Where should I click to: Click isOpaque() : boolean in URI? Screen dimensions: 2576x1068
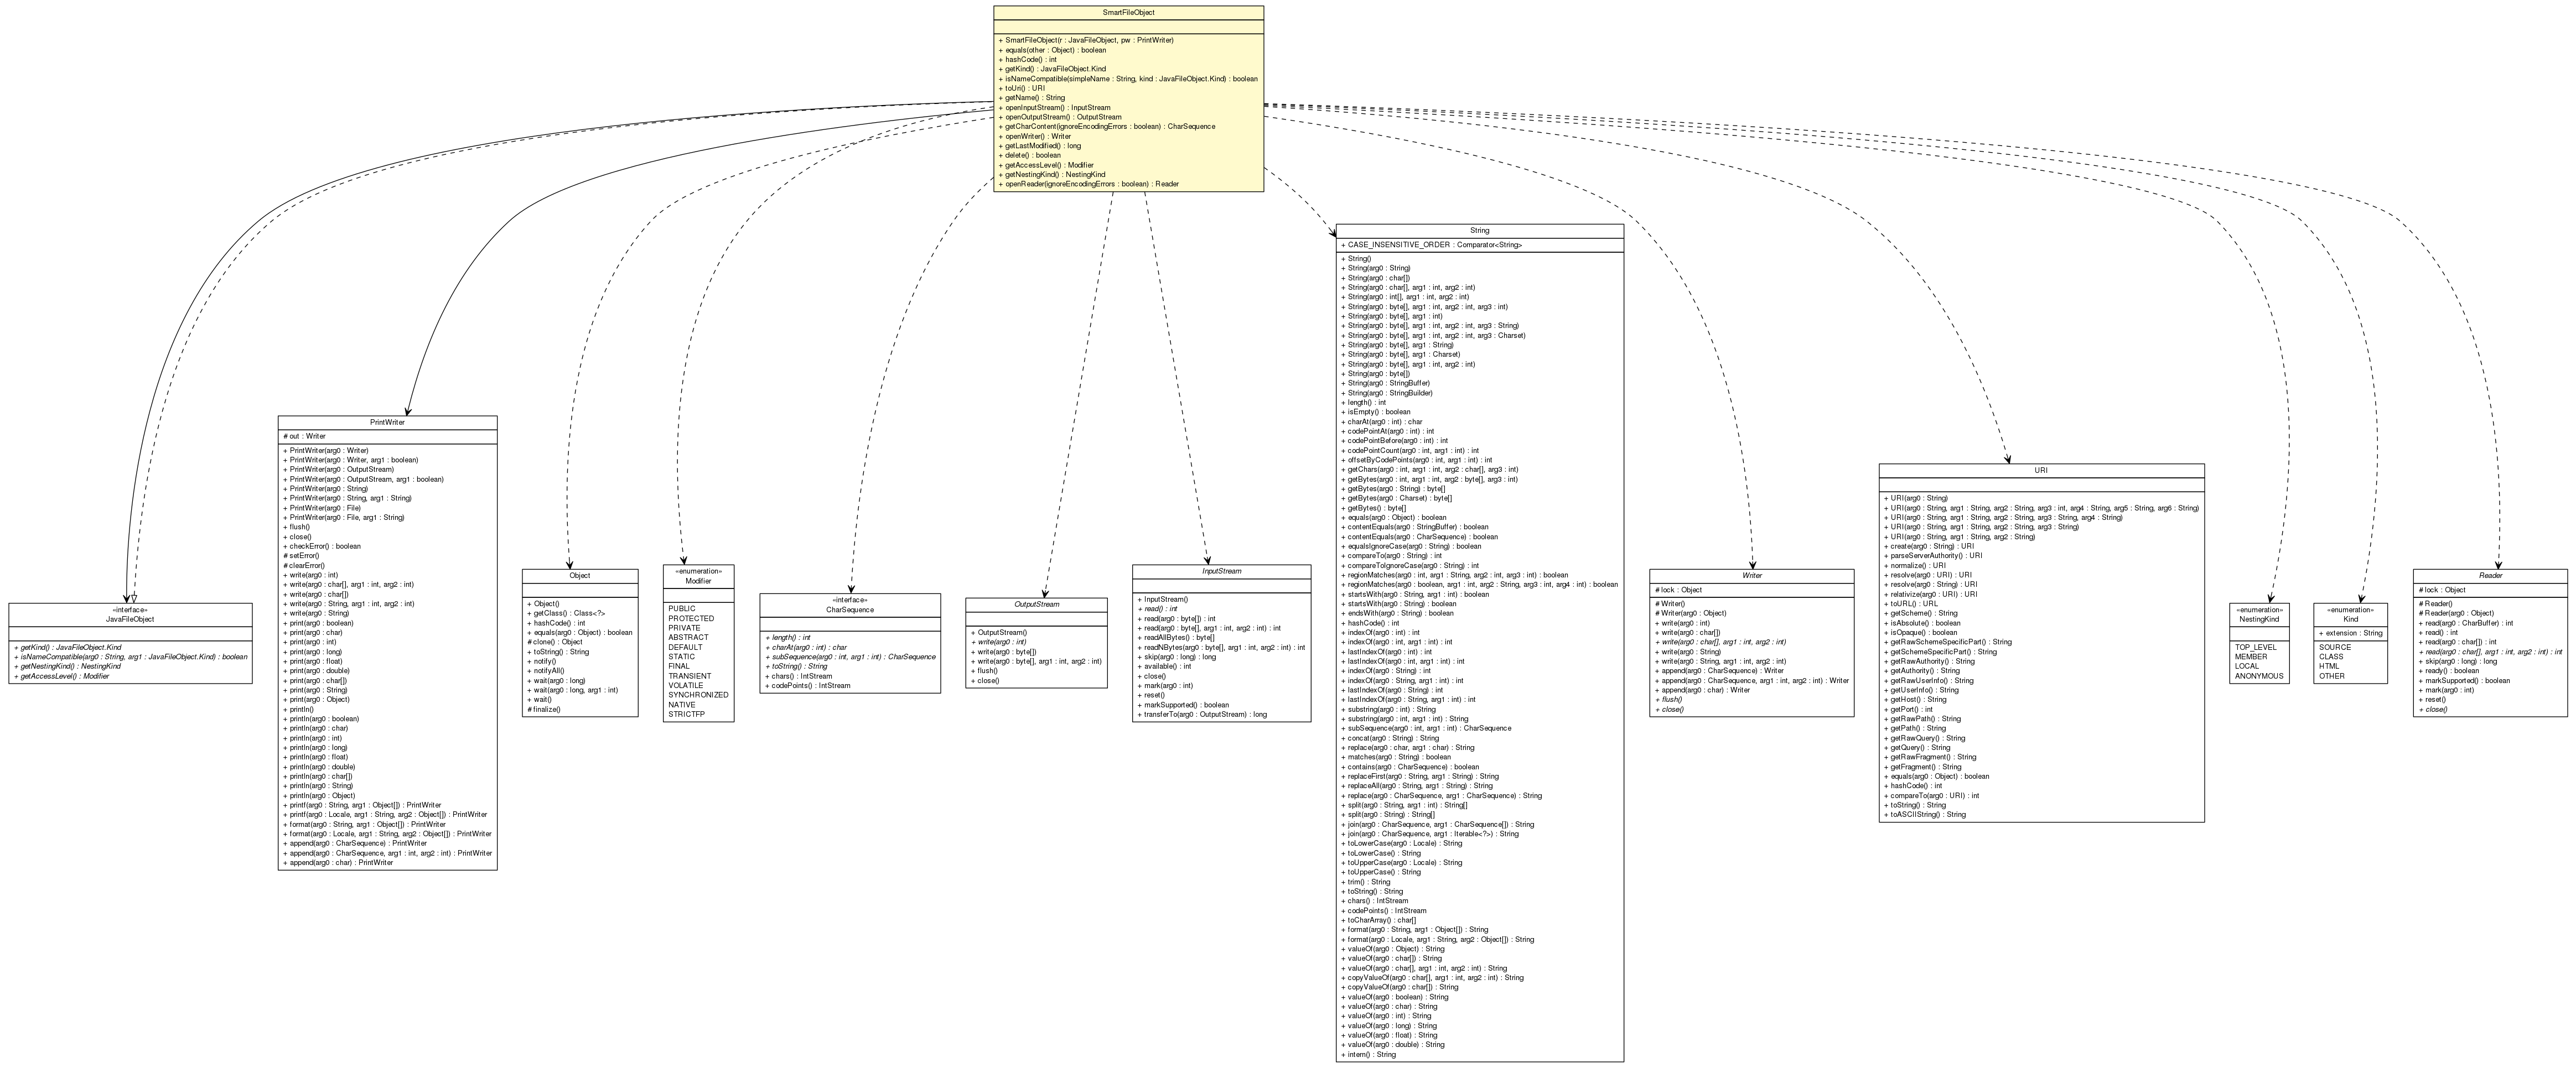(1921, 632)
